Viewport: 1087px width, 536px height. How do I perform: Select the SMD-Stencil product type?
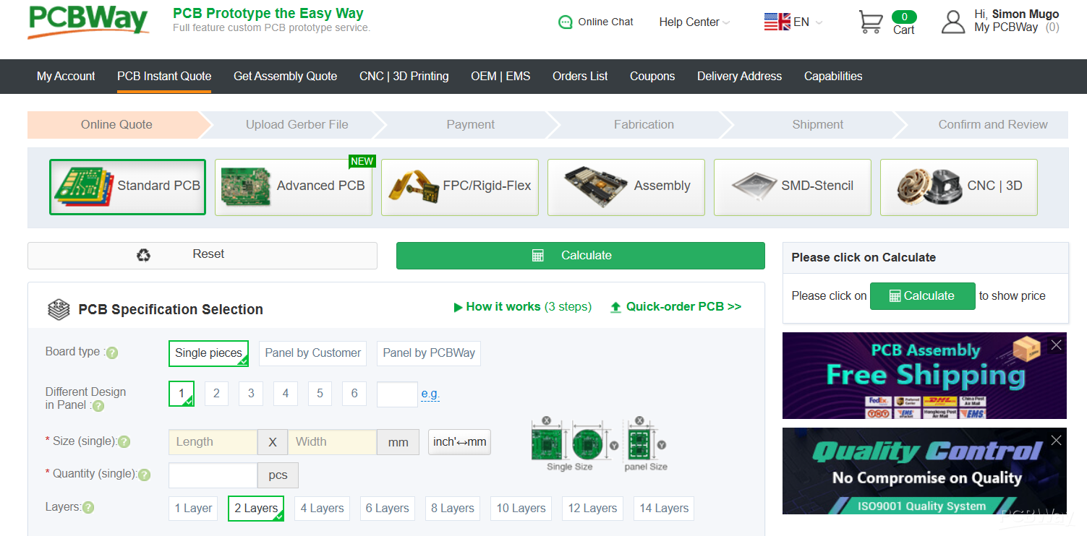pos(792,186)
